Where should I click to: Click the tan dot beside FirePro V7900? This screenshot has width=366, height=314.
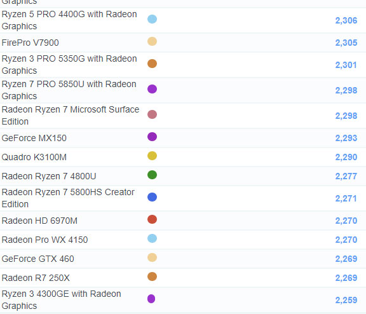coord(152,41)
